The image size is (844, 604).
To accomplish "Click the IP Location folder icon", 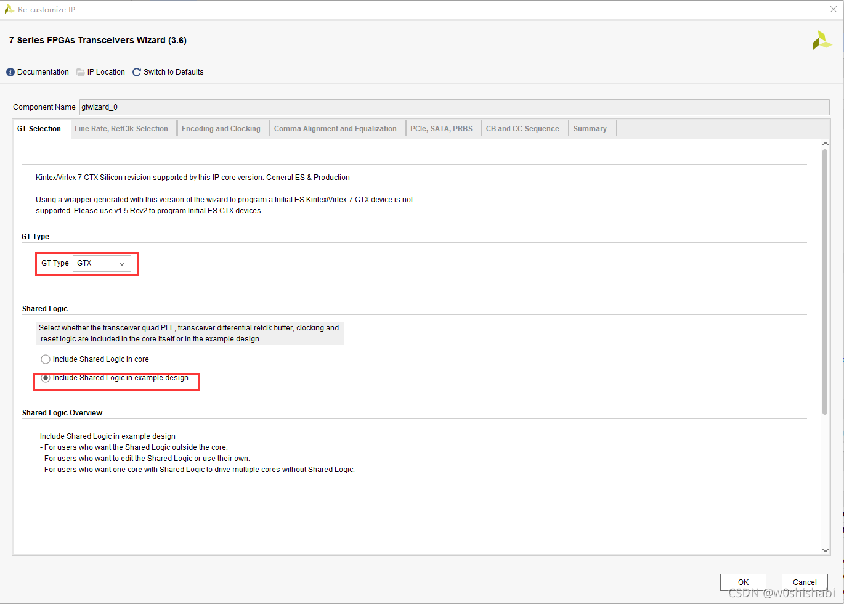I will point(81,72).
